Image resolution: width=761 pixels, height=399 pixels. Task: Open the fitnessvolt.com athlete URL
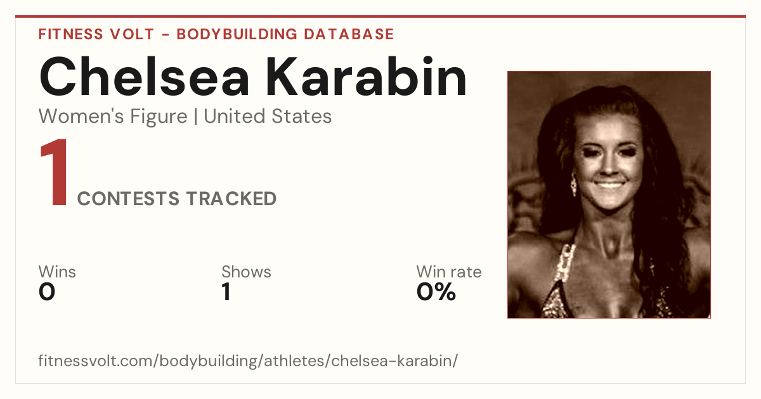click(248, 361)
